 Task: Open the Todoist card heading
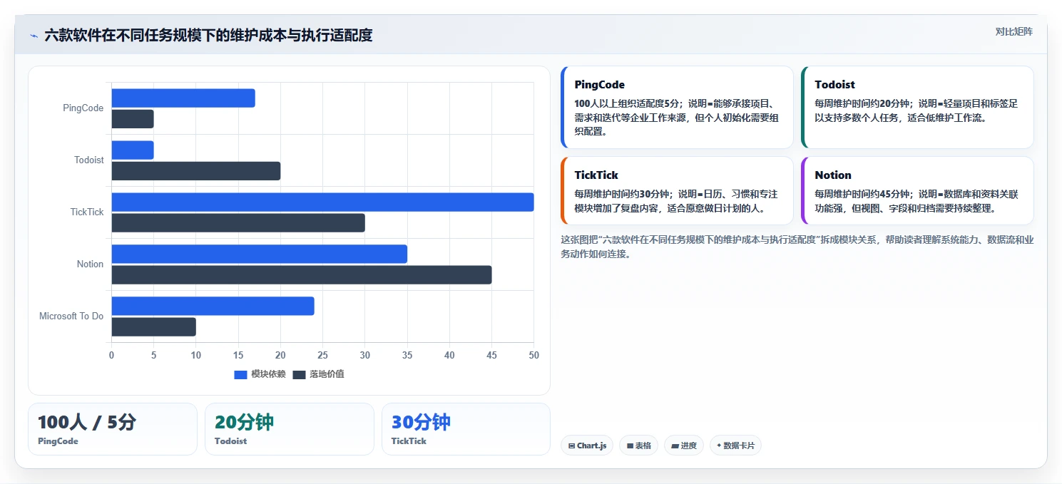834,85
